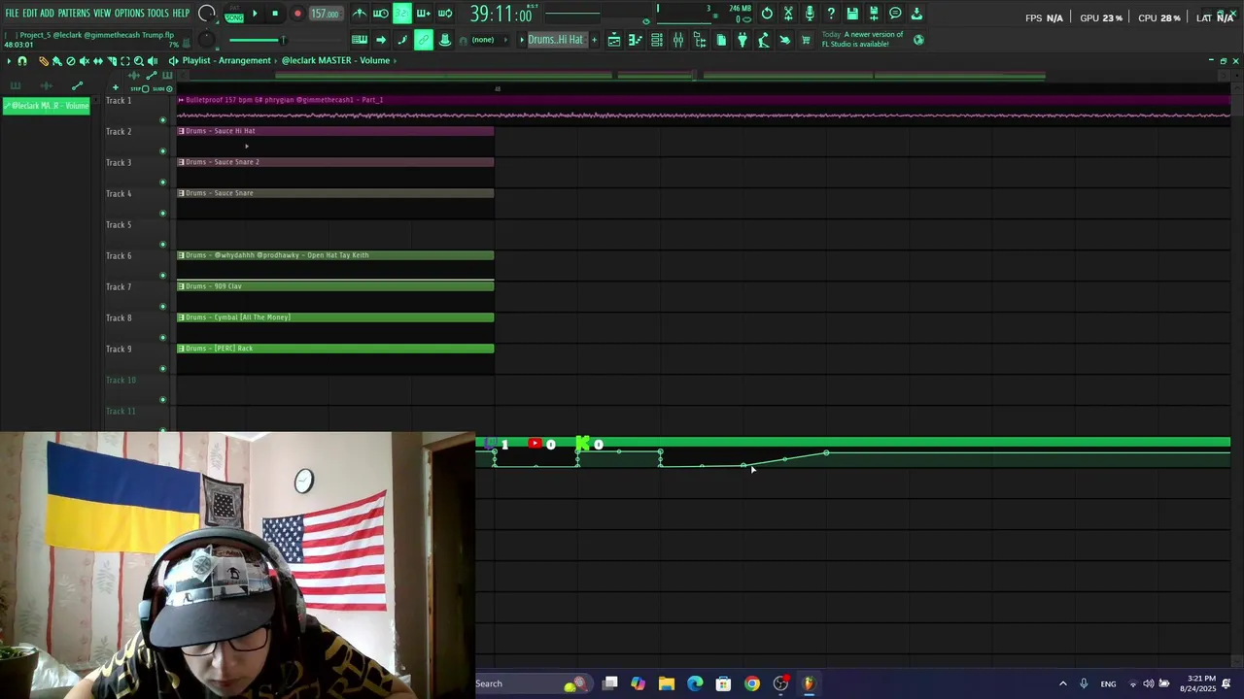Select the playlist mute tool
The height and width of the screenshot is (699, 1244).
(85, 61)
